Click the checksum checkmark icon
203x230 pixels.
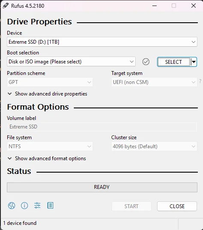(146, 62)
